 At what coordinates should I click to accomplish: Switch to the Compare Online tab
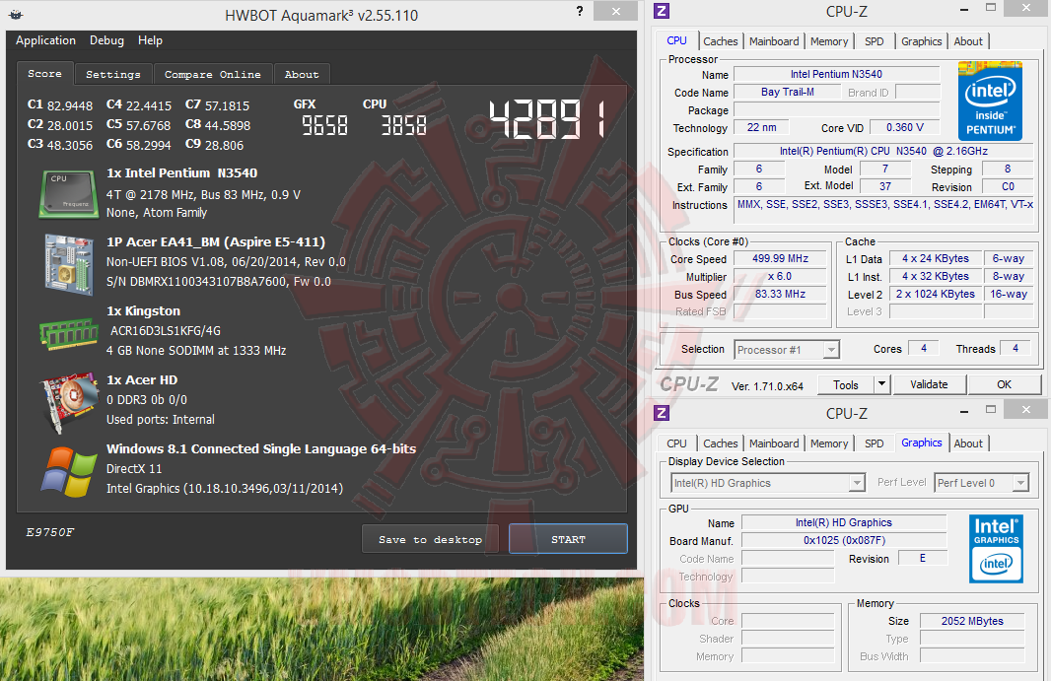click(x=213, y=74)
